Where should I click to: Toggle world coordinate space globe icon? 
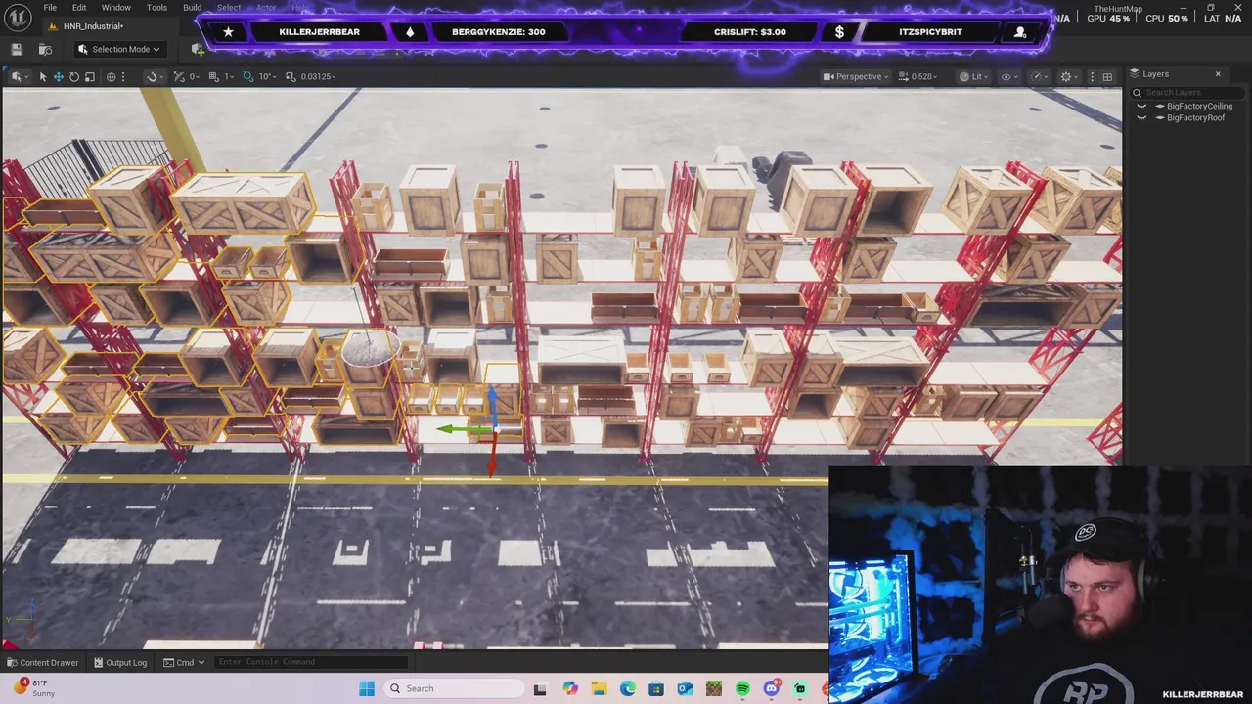pos(111,76)
